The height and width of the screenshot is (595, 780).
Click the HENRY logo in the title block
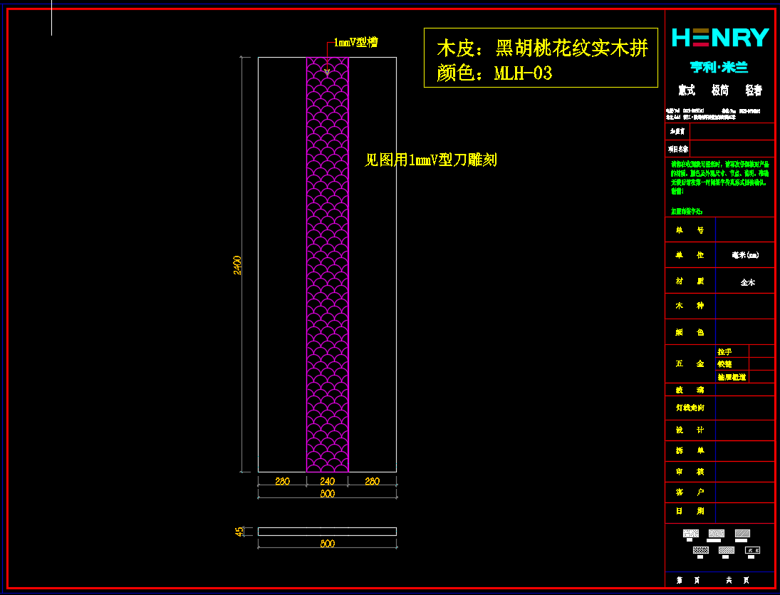pos(720,38)
